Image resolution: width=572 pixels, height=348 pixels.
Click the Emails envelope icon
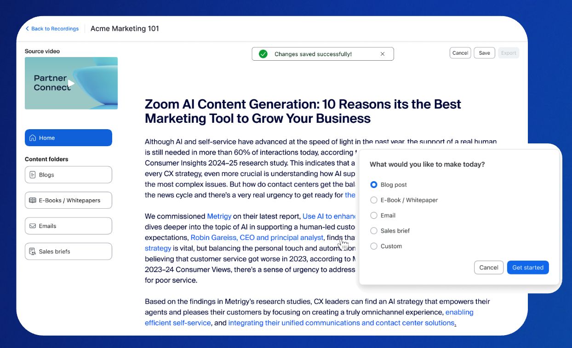33,226
